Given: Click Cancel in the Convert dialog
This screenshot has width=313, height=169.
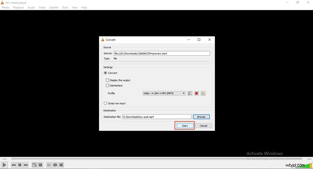Looking at the screenshot, I should click(x=203, y=126).
